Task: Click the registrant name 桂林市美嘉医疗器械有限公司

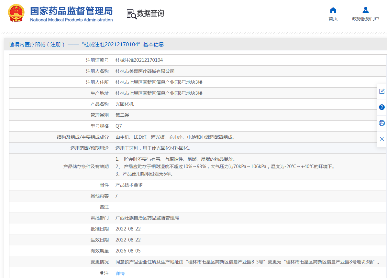Action: coord(145,71)
